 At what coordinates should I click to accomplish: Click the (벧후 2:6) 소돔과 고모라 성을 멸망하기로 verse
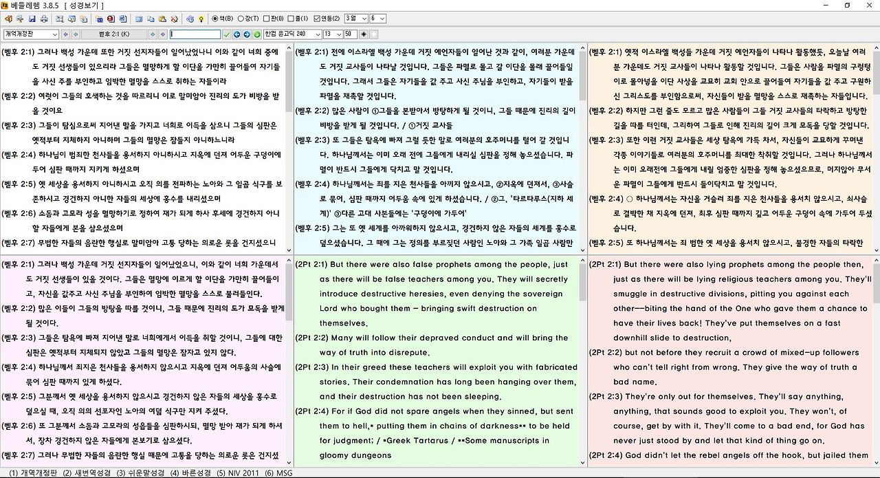pyautogui.click(x=142, y=221)
